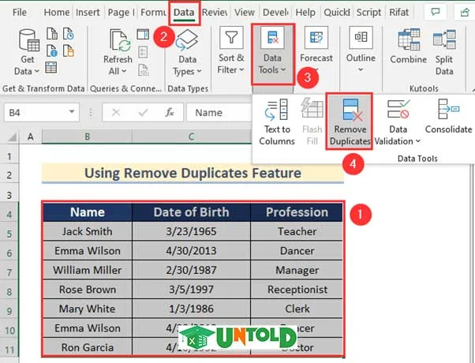Click the Edit Links icon
This screenshot has width=475, height=363.
pyautogui.click(x=143, y=69)
